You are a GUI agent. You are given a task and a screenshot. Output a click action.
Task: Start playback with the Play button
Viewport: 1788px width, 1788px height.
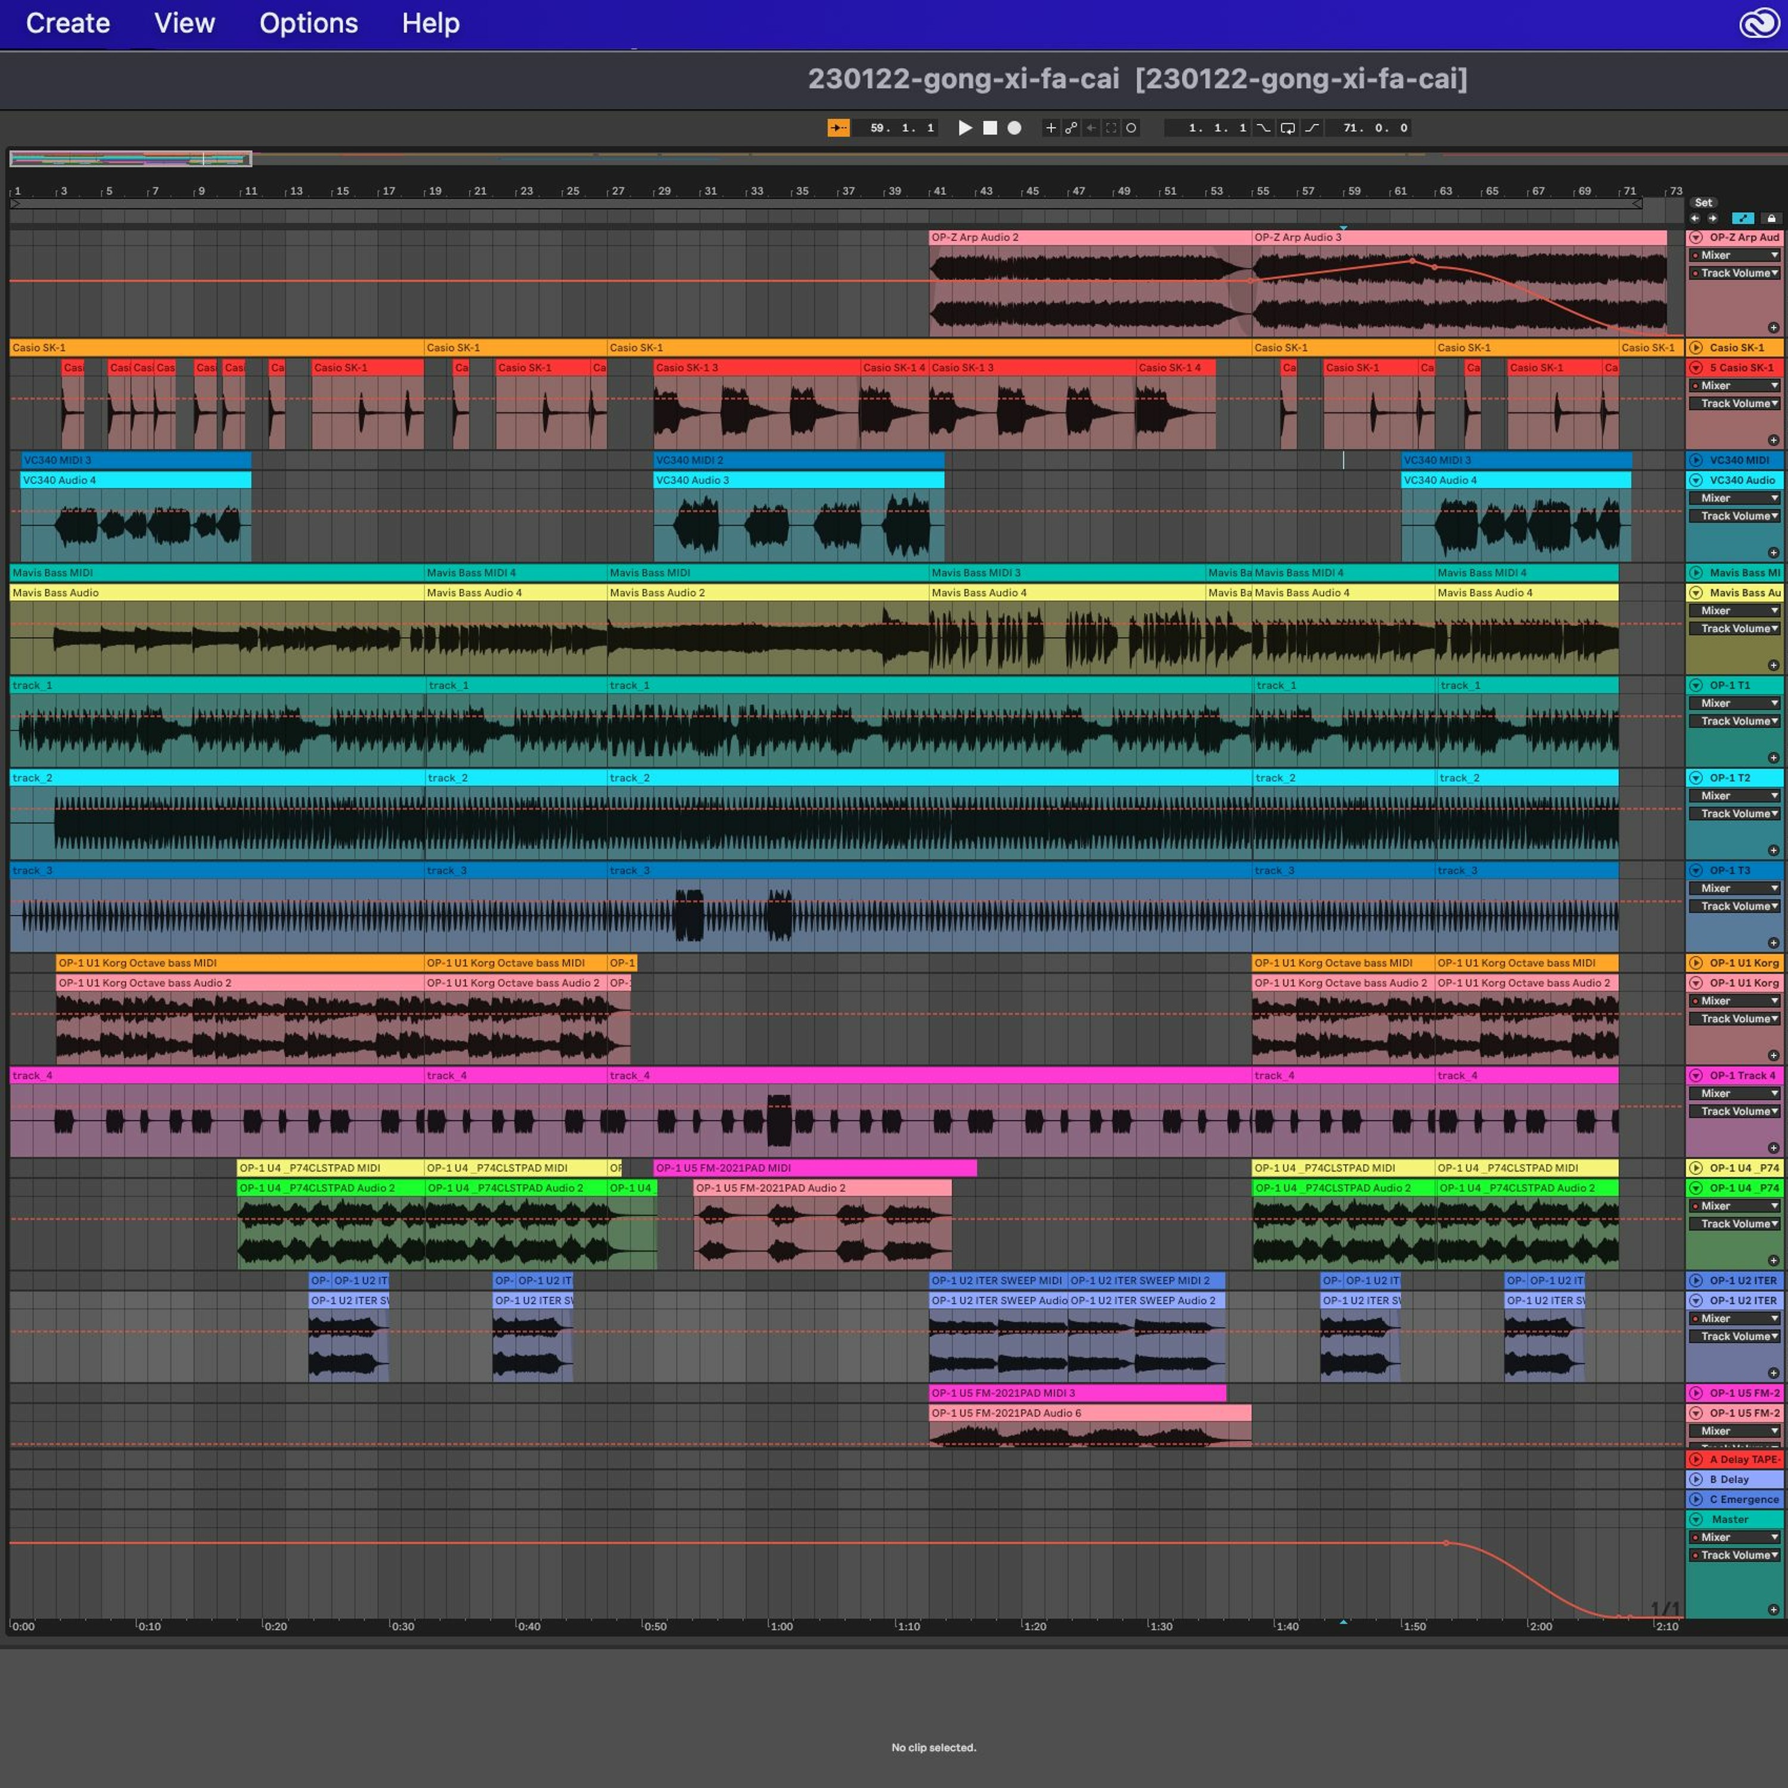point(964,128)
